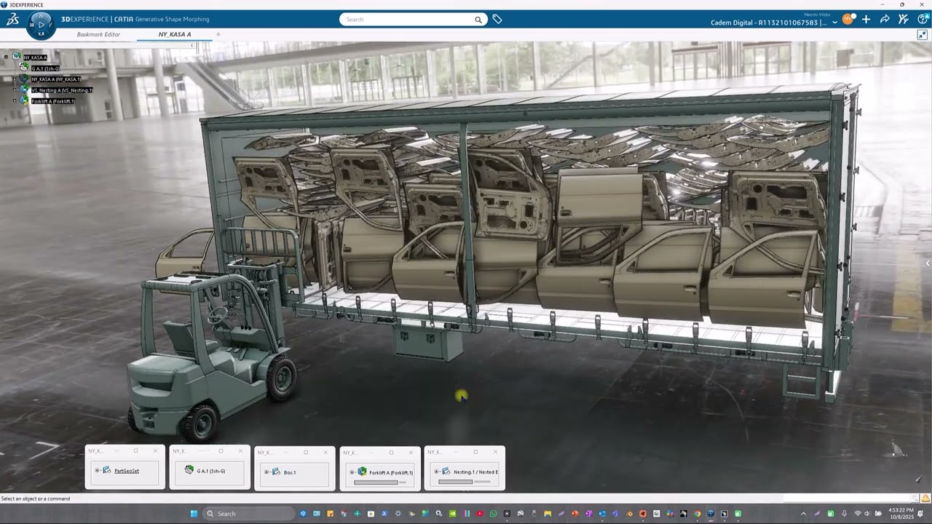
Task: Select the NY_KASA A tab
Action: point(175,34)
